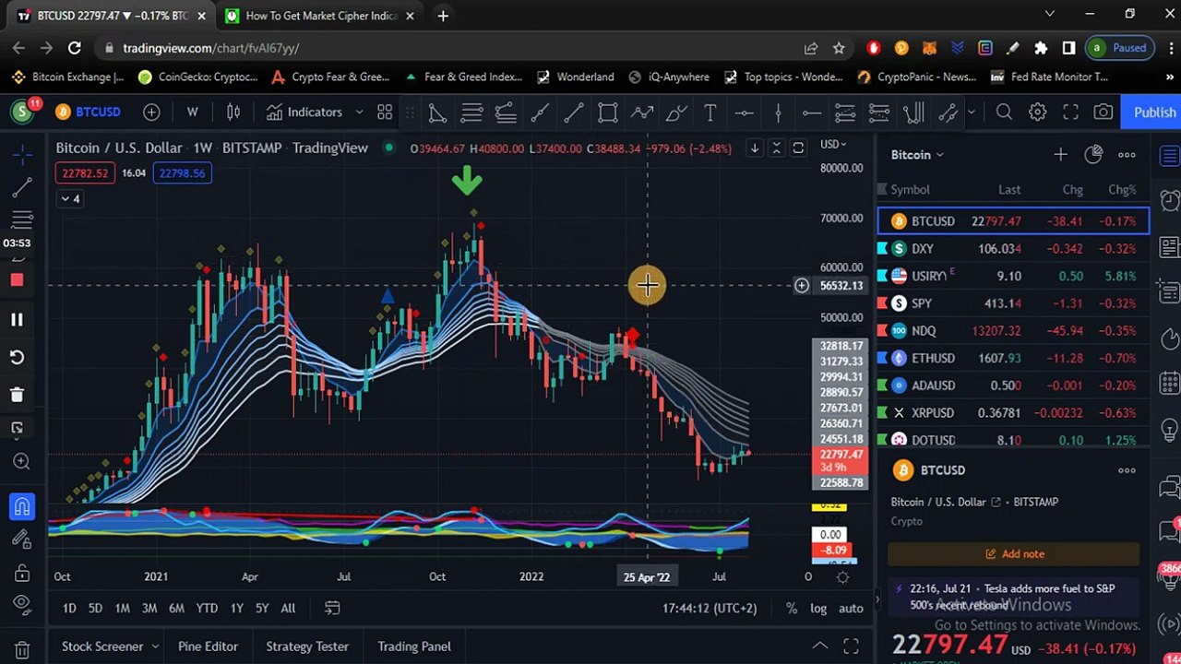
Task: Toggle lock all drawing tools
Action: click(22, 573)
